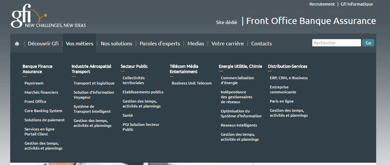The width and height of the screenshot is (390, 165).
Task: Open Commercialisation d'énergie link
Action: pos(237,81)
